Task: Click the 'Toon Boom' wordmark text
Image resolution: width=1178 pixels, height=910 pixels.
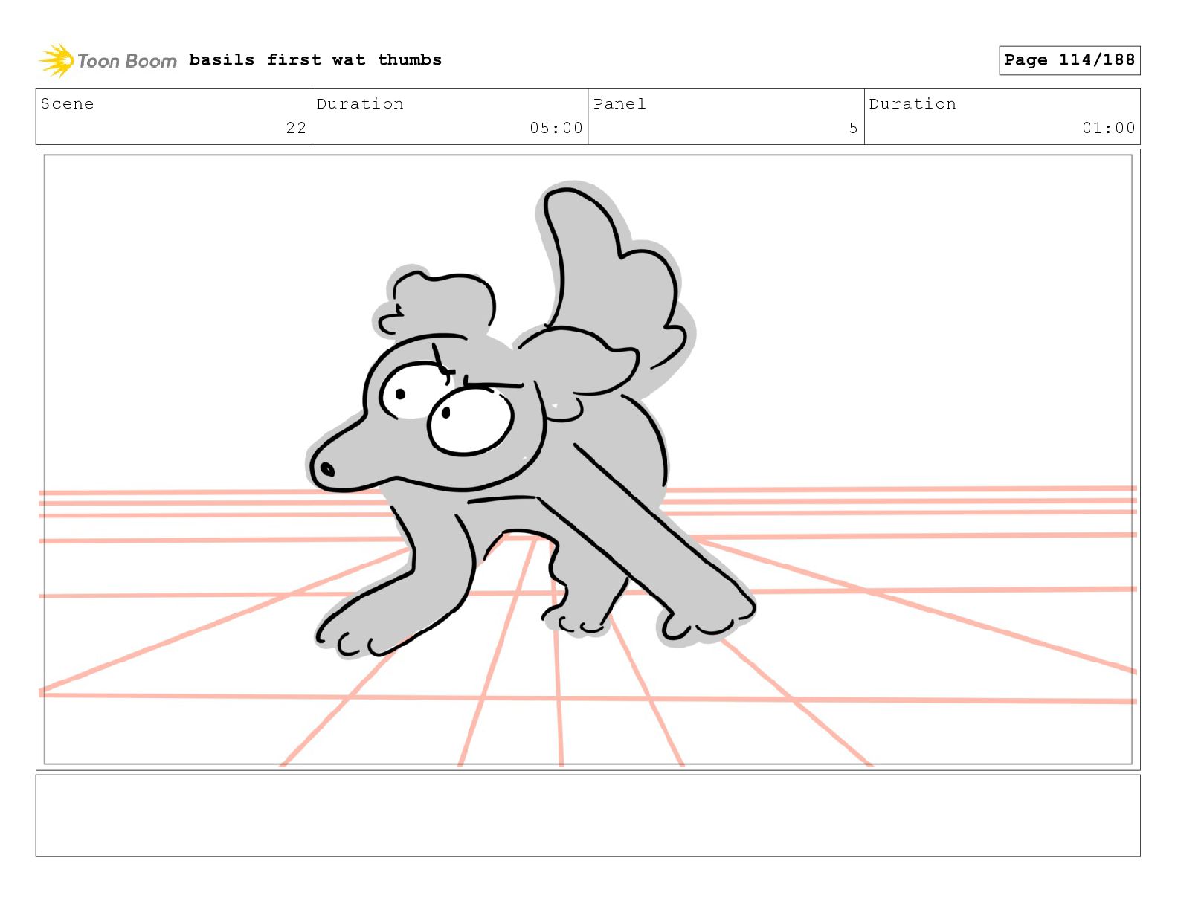Action: click(x=127, y=61)
